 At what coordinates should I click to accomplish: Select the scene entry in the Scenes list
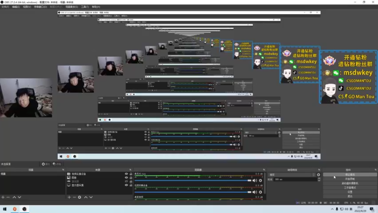33,174
